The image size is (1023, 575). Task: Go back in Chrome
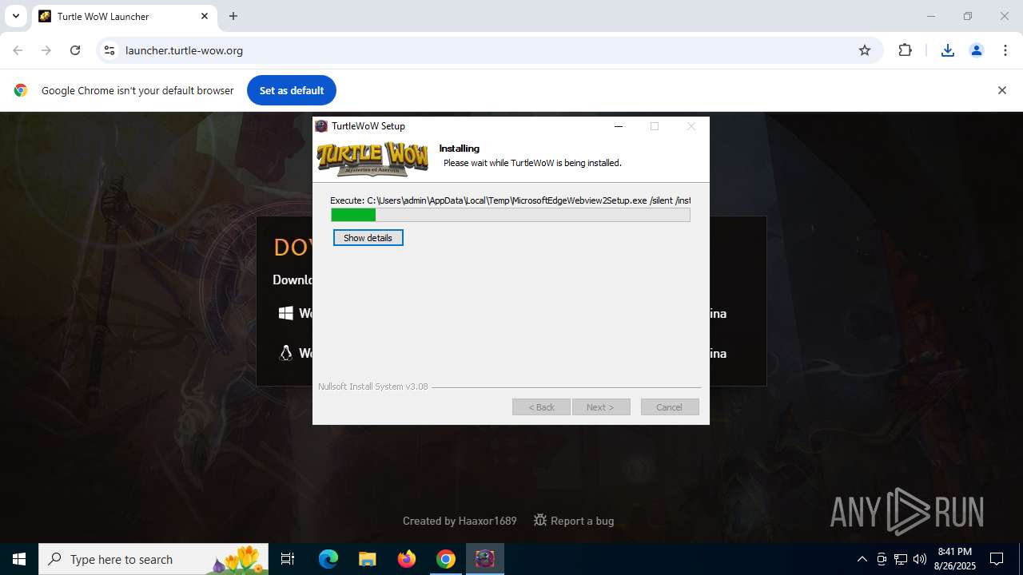click(x=18, y=50)
